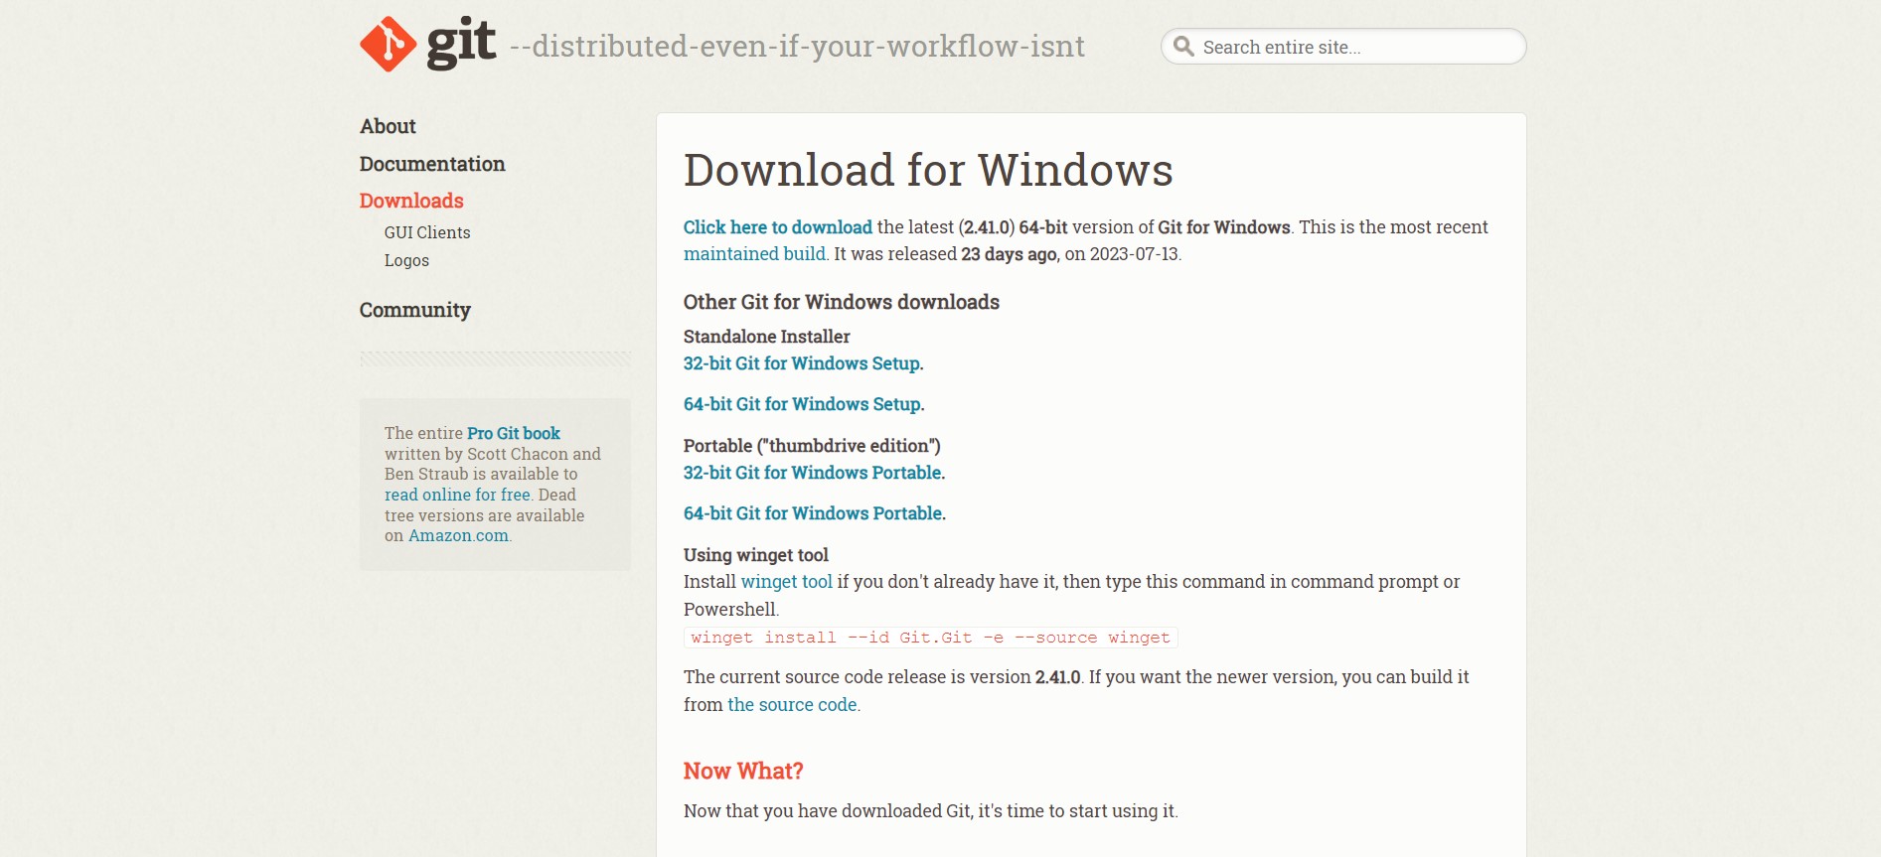Image resolution: width=1881 pixels, height=857 pixels.
Task: Go to Logos page
Action: [406, 260]
